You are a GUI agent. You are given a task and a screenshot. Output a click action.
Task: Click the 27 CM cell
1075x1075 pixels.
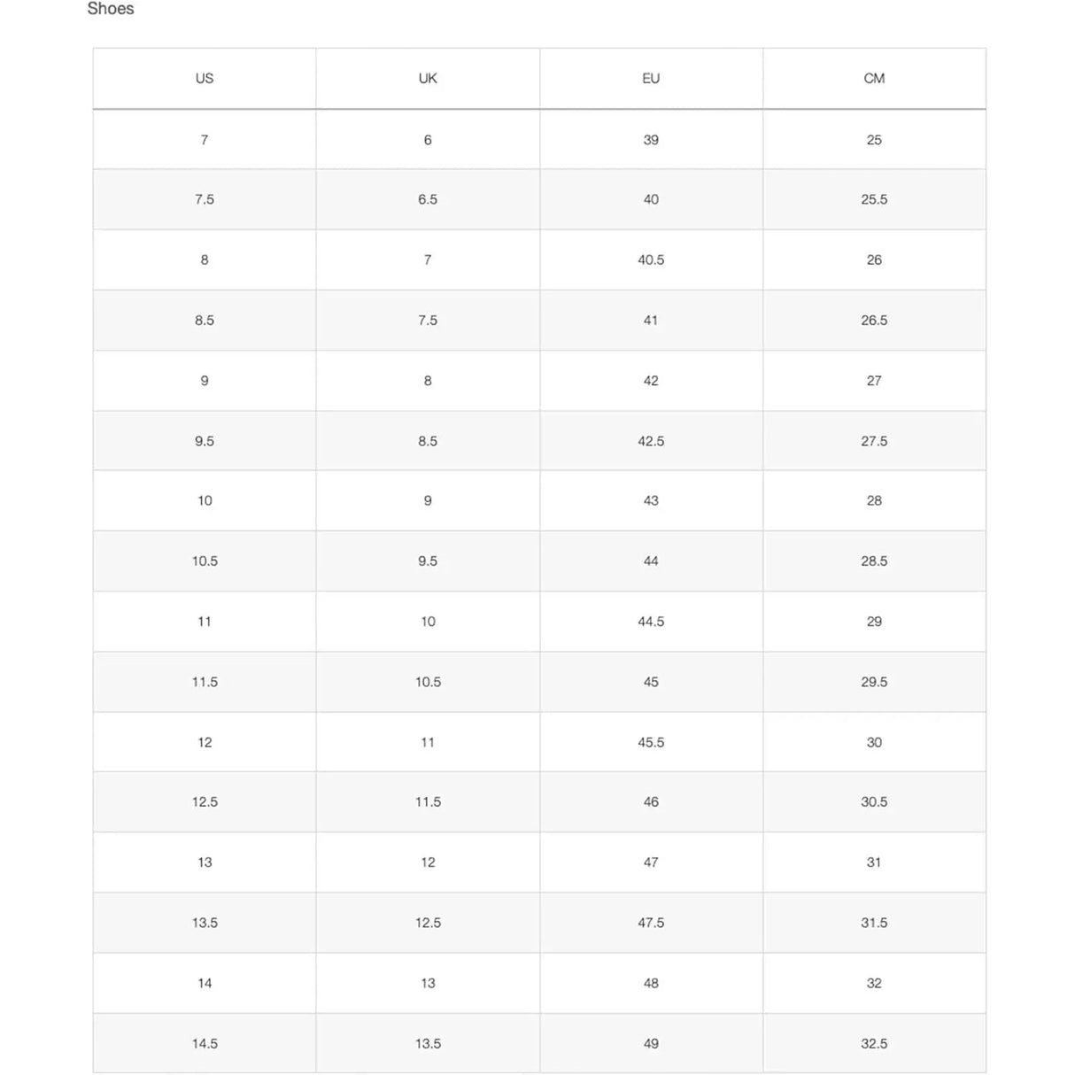(874, 381)
